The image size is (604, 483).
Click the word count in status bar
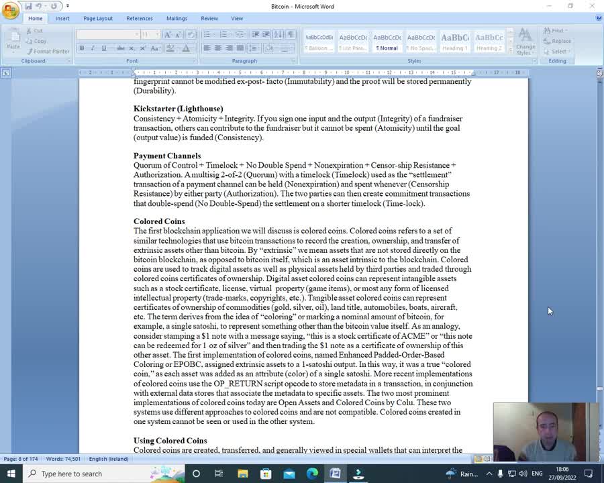click(x=63, y=459)
